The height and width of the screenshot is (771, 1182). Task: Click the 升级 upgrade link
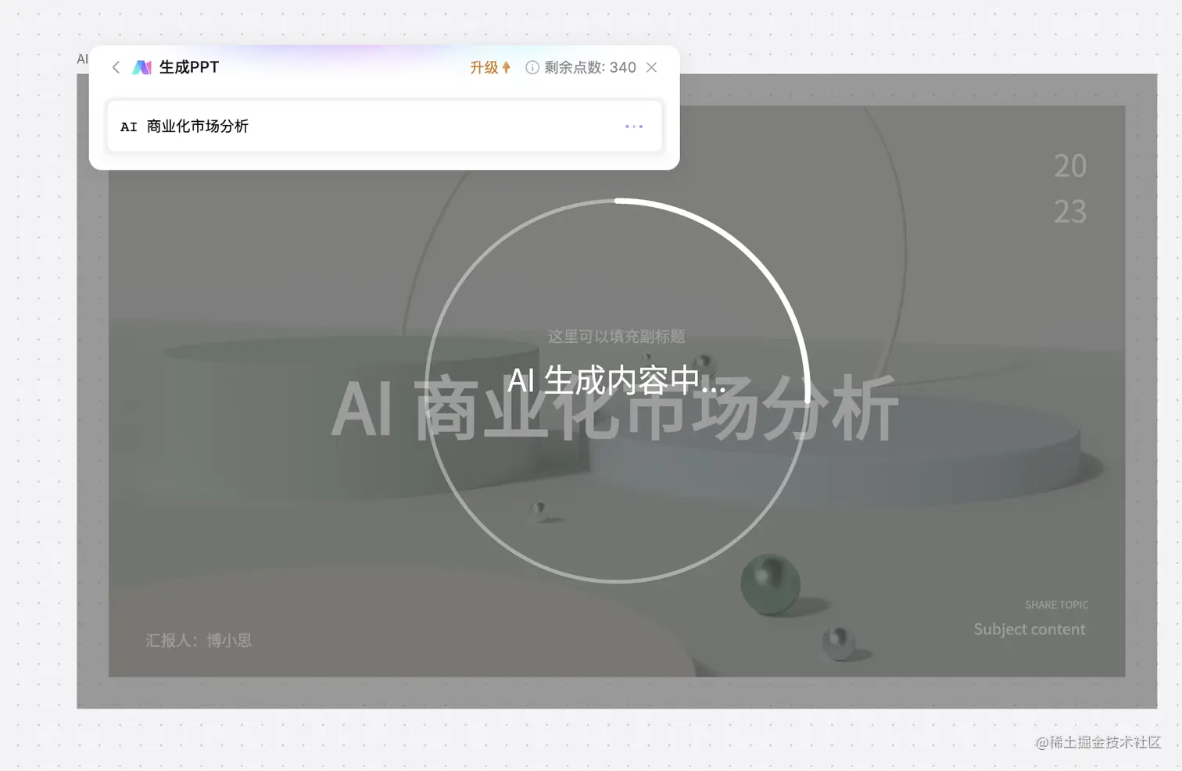point(490,67)
